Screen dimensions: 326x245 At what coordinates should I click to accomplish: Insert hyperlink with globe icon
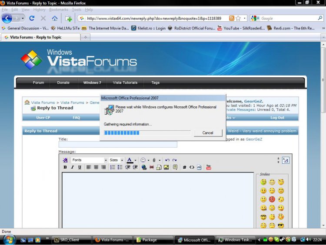coord(144,167)
